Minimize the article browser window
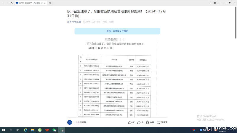 (225, 3)
